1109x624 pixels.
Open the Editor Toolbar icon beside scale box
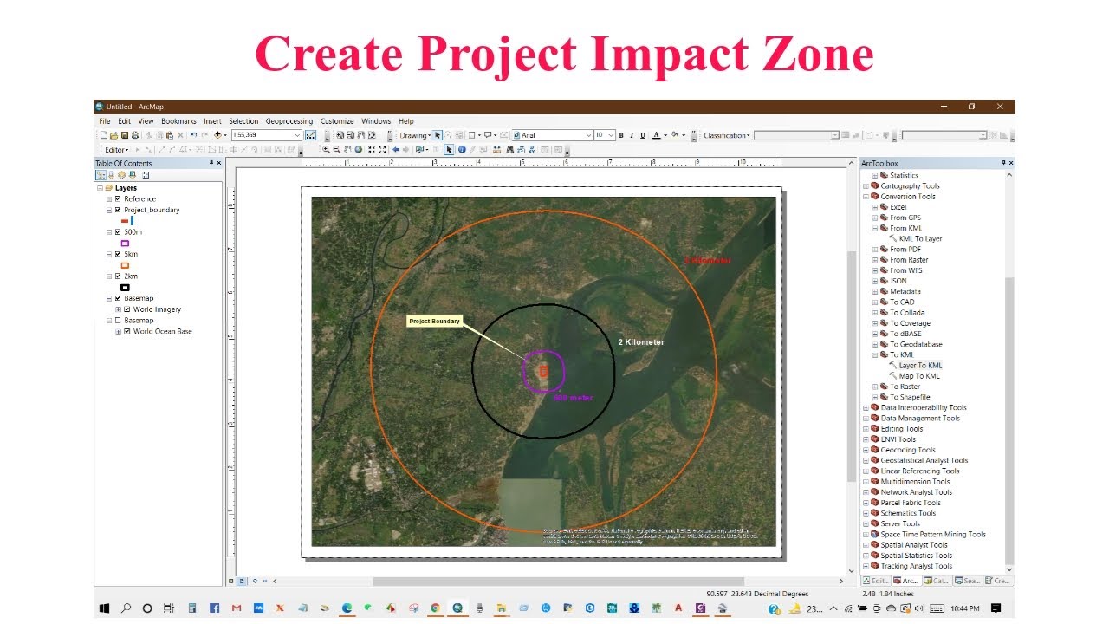[310, 135]
